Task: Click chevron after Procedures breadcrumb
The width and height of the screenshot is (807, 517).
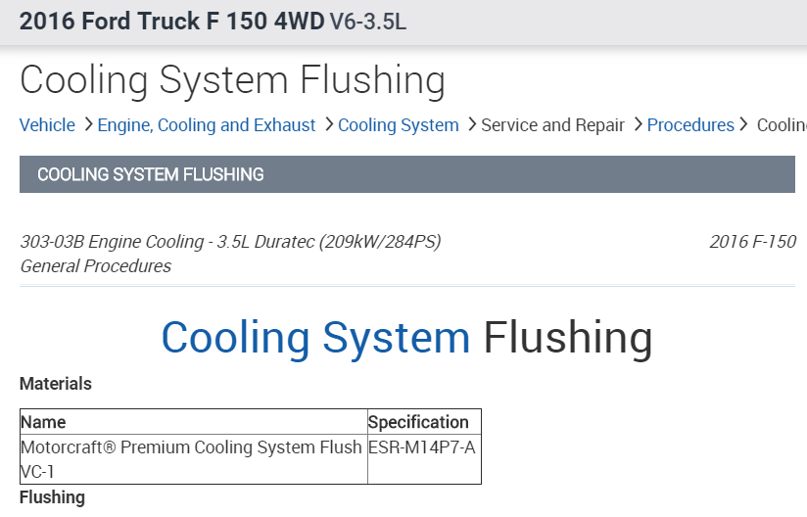Action: pos(743,125)
